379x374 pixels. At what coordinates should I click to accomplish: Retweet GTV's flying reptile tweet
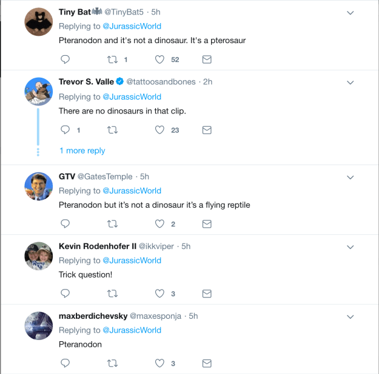point(112,224)
